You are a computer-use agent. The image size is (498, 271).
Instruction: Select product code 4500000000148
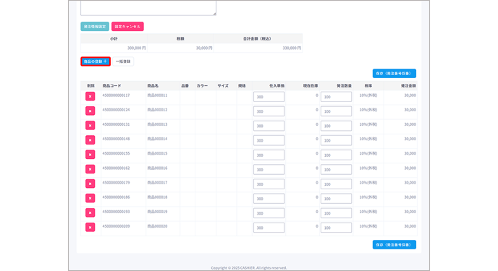[x=116, y=139]
